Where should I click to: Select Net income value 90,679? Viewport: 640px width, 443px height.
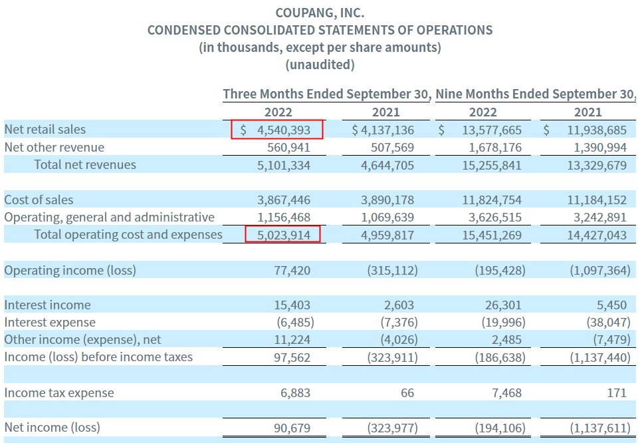(x=292, y=428)
